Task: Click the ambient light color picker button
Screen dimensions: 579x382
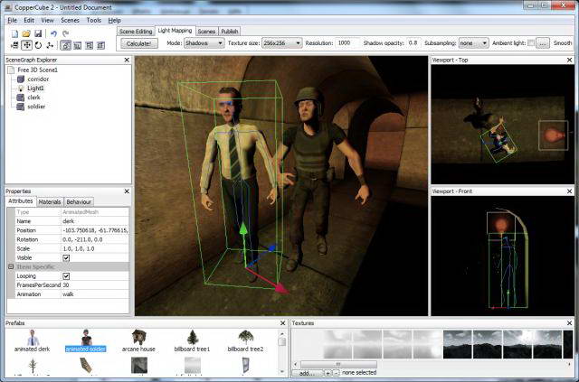Action: click(543, 42)
